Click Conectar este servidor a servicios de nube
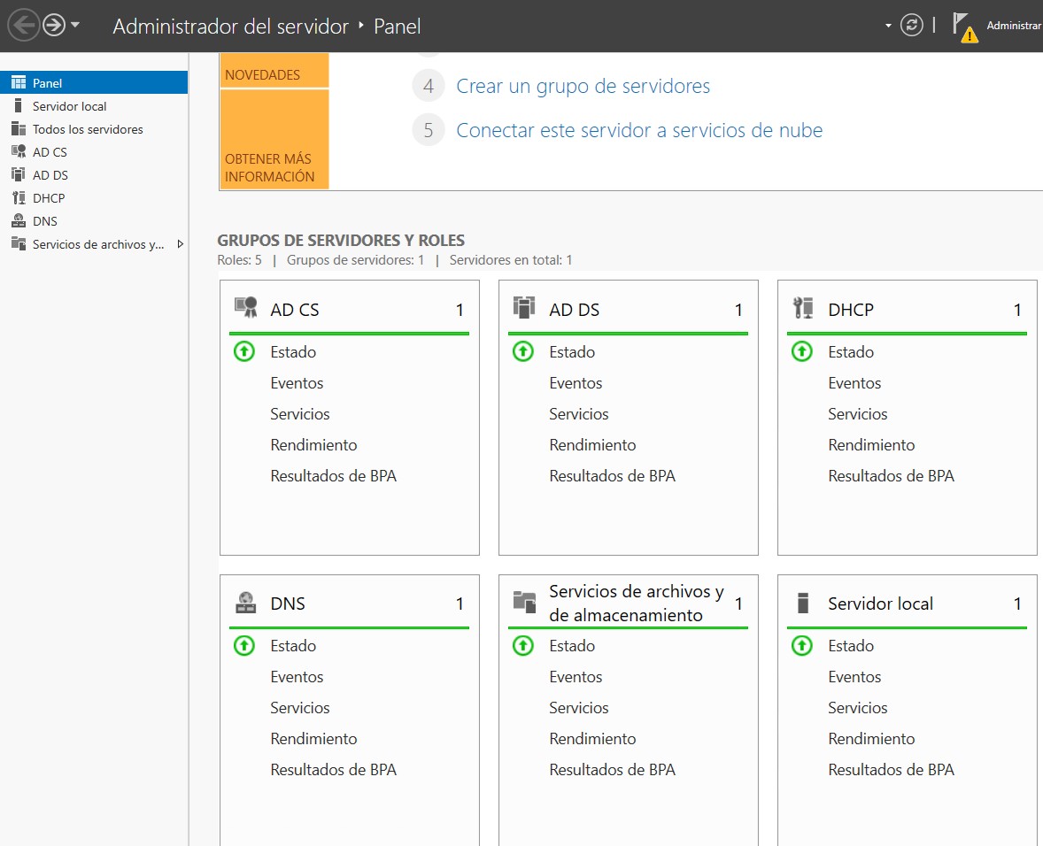Image resolution: width=1043 pixels, height=846 pixels. point(639,130)
